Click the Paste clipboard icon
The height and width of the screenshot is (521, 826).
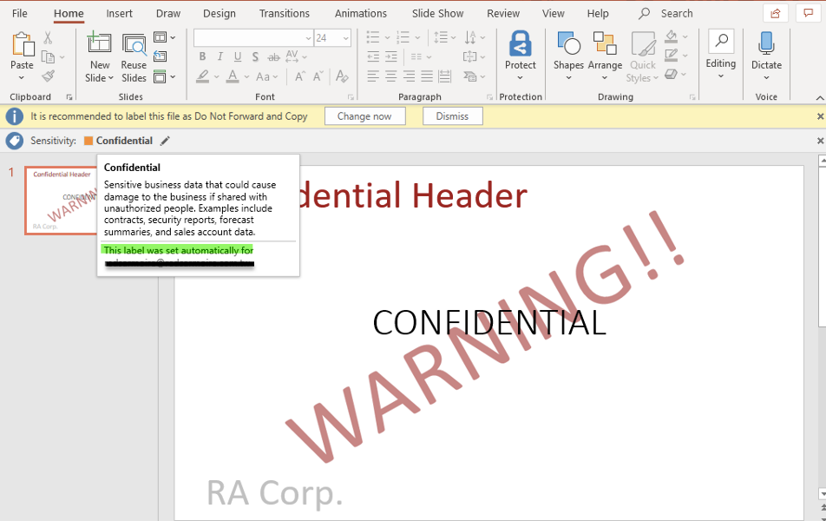(23, 43)
